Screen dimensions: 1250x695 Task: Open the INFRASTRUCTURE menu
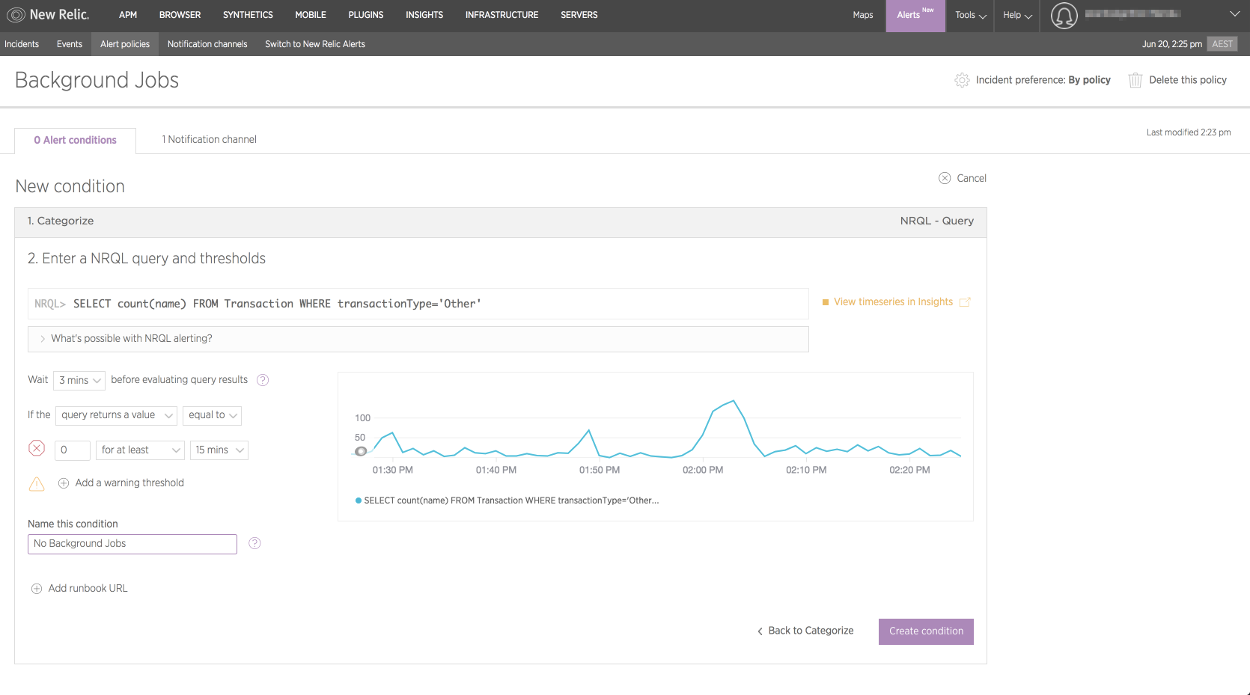point(501,15)
